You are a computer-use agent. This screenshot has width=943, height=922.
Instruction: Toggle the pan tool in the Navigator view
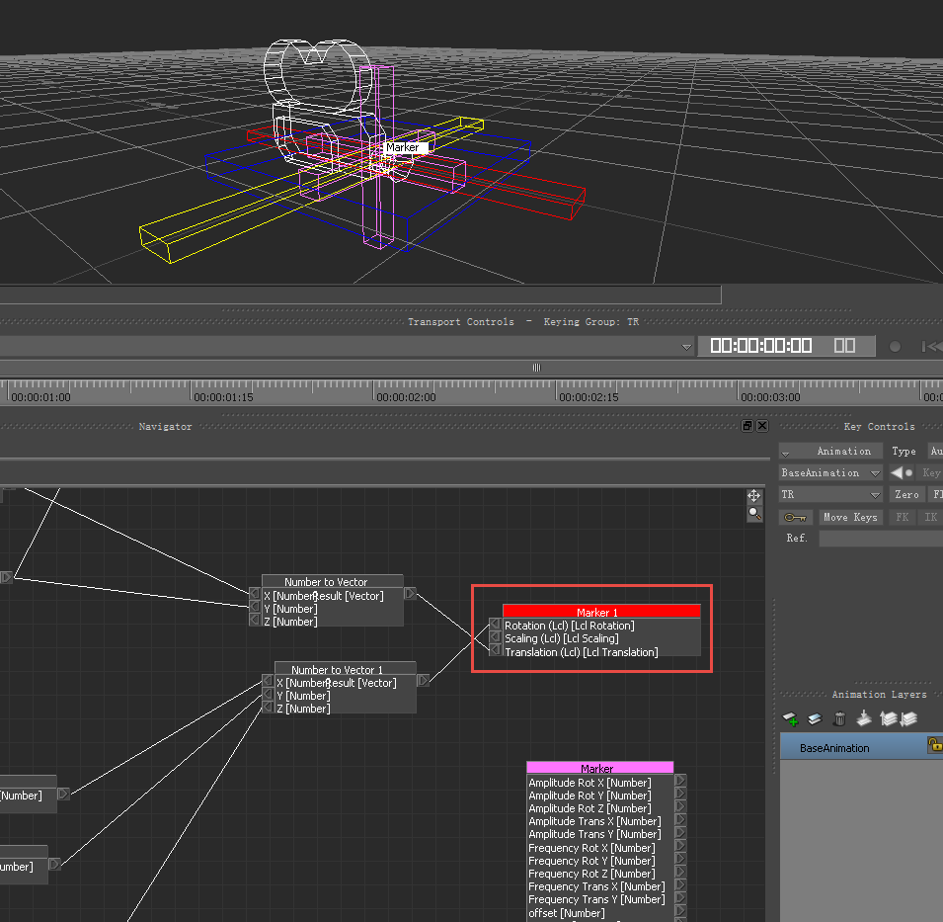coord(753,496)
